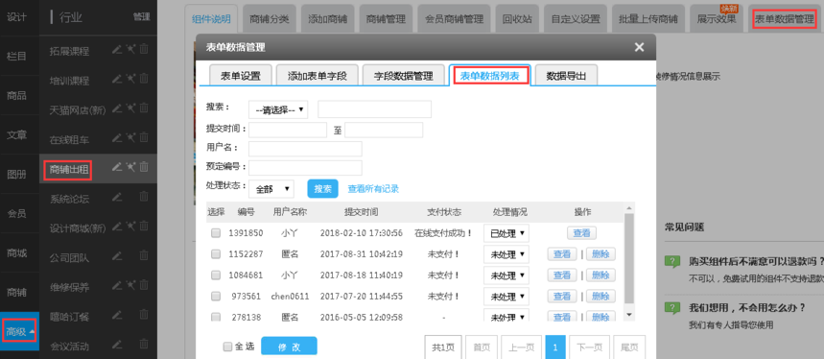The height and width of the screenshot is (359, 824).
Task: Open the 会员 sidebar section
Action: point(17,213)
